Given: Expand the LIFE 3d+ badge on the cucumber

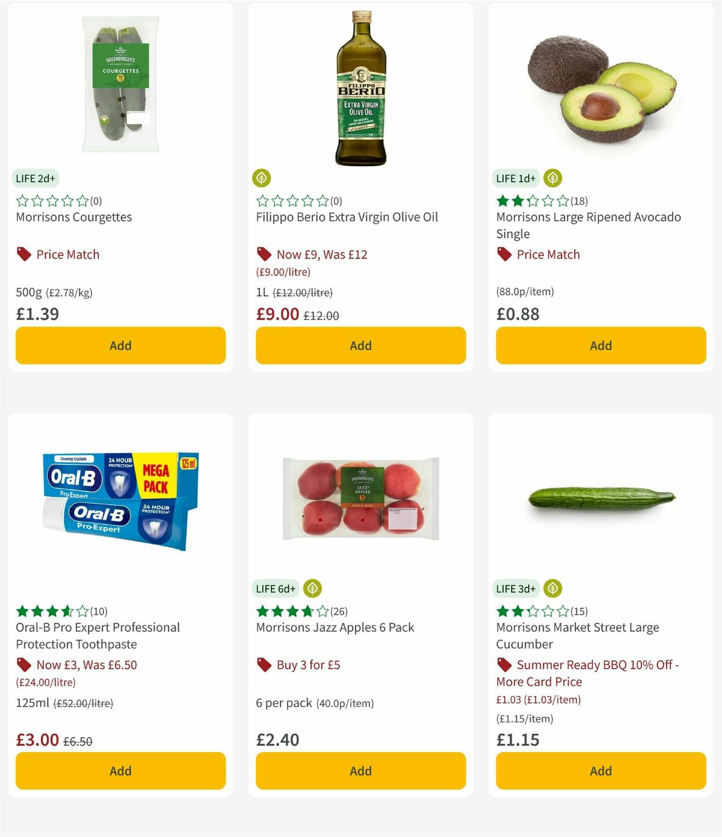Looking at the screenshot, I should [514, 588].
